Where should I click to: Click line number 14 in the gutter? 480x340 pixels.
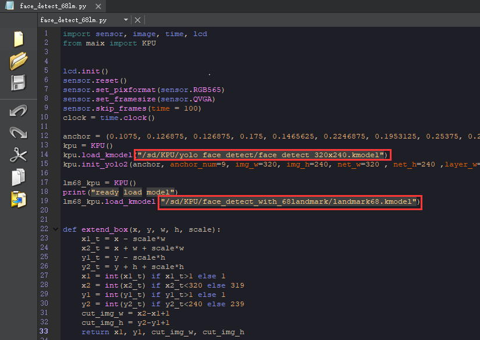pos(45,155)
